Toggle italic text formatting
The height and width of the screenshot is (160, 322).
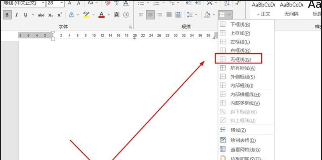(16, 15)
